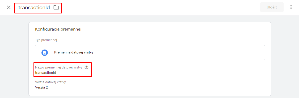
Task: Click the blue data layer variable icon
Action: pyautogui.click(x=45, y=53)
